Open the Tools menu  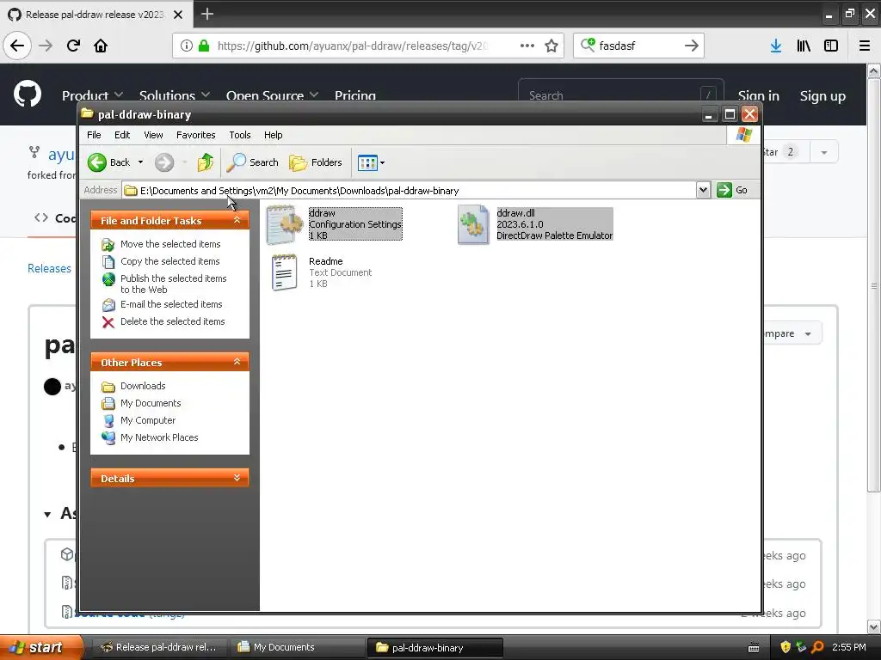tap(240, 135)
